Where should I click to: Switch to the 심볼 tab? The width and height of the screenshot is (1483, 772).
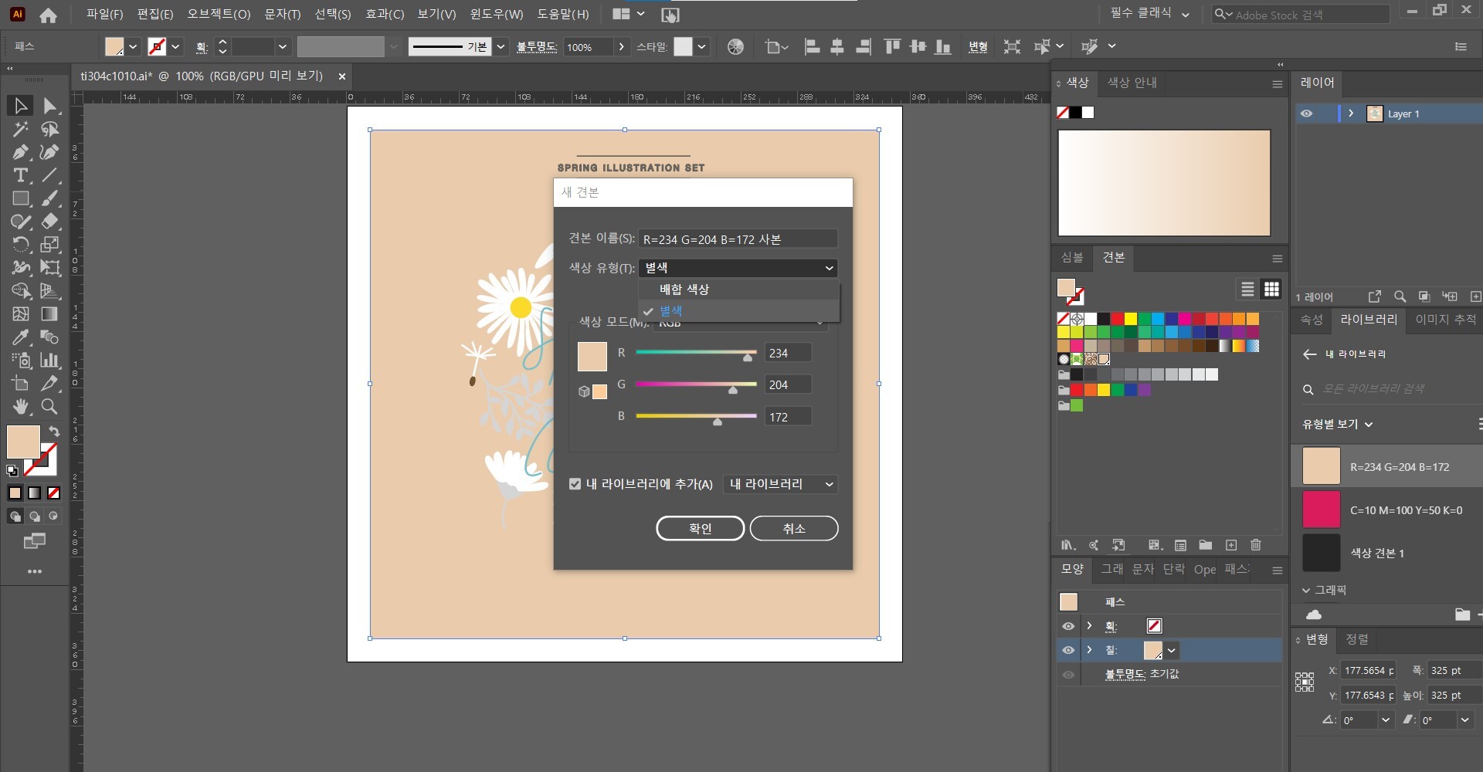point(1072,257)
